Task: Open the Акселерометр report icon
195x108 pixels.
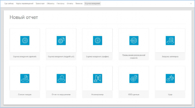Action: (x=98, y=78)
